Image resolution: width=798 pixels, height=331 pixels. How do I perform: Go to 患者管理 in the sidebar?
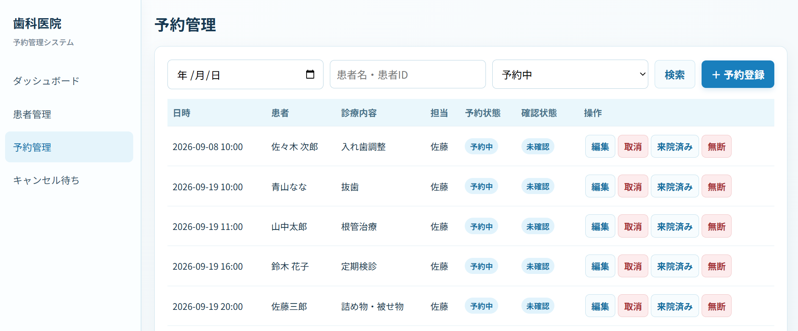click(32, 114)
